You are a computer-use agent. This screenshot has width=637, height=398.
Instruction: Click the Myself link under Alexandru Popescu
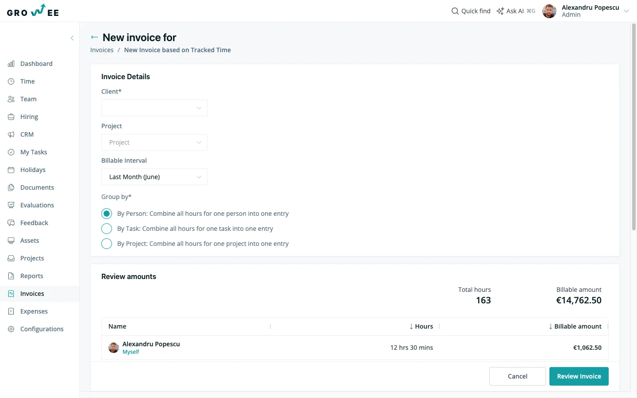[x=130, y=352]
